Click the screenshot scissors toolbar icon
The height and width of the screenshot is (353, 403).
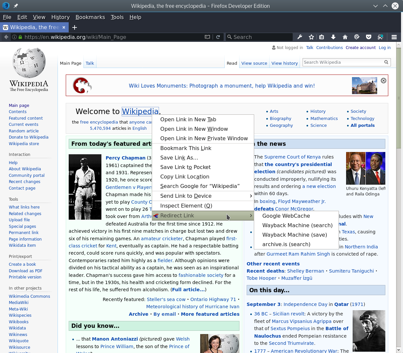pyautogui.click(x=380, y=37)
